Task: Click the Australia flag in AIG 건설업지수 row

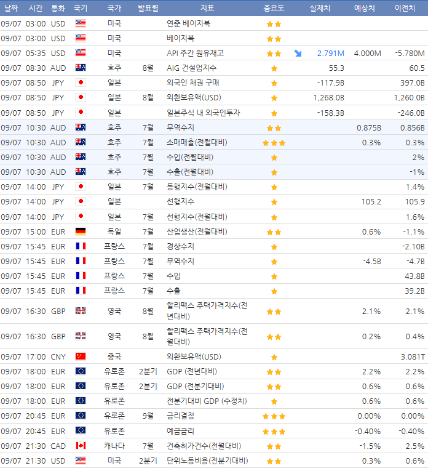Action: pos(81,68)
